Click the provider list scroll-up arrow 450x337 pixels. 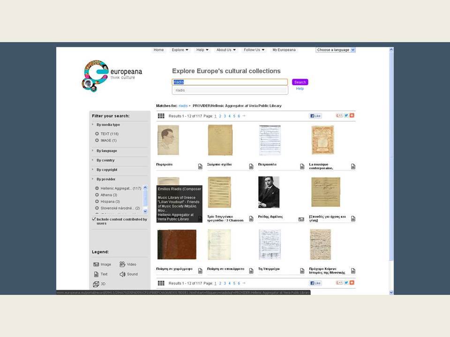[x=145, y=188]
